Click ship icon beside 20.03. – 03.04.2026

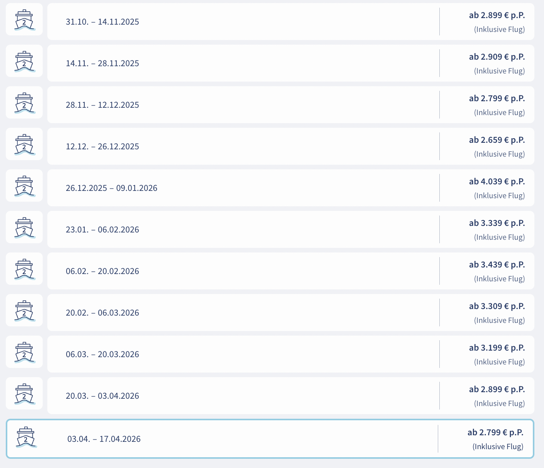click(24, 394)
